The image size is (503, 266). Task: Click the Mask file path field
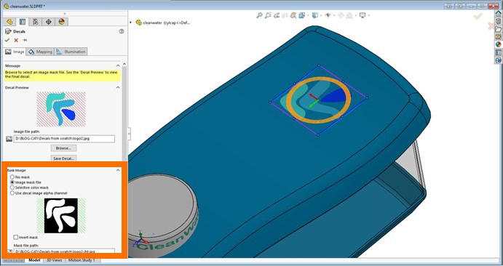pyautogui.click(x=64, y=251)
